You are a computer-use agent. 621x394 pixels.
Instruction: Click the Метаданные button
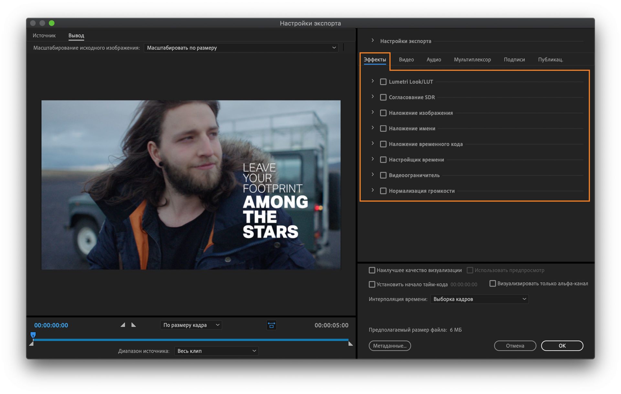[x=390, y=345]
